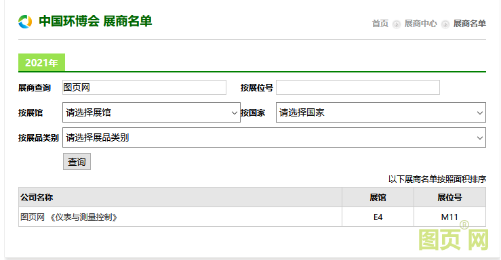Click the E4 hall cell
Image resolution: width=501 pixels, height=260 pixels.
coord(378,217)
